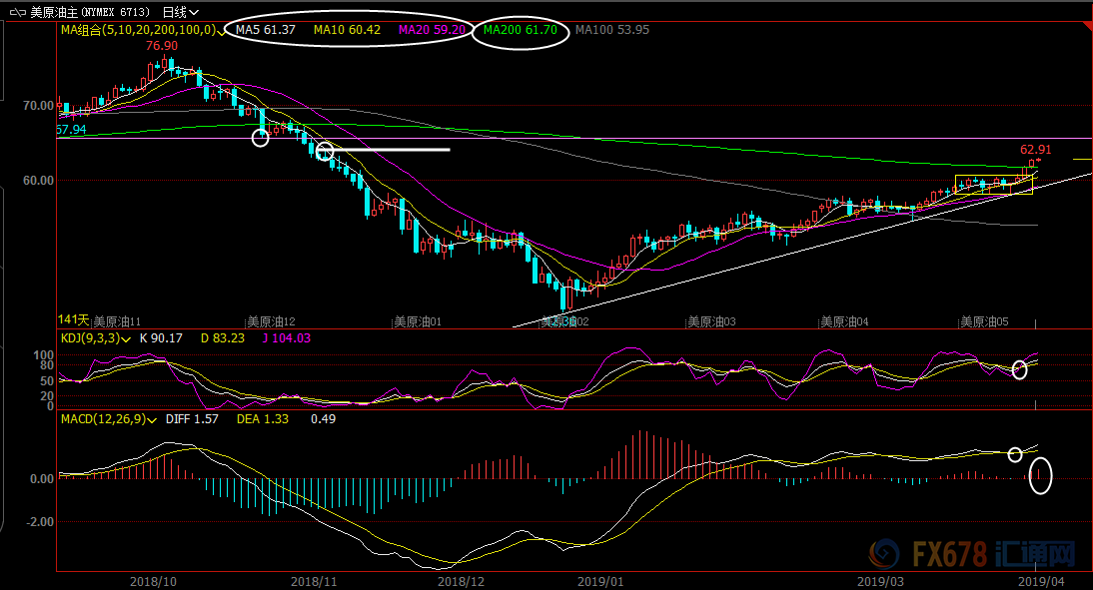Click the 2019/01 date axis label
This screenshot has width=1093, height=590.
600,582
